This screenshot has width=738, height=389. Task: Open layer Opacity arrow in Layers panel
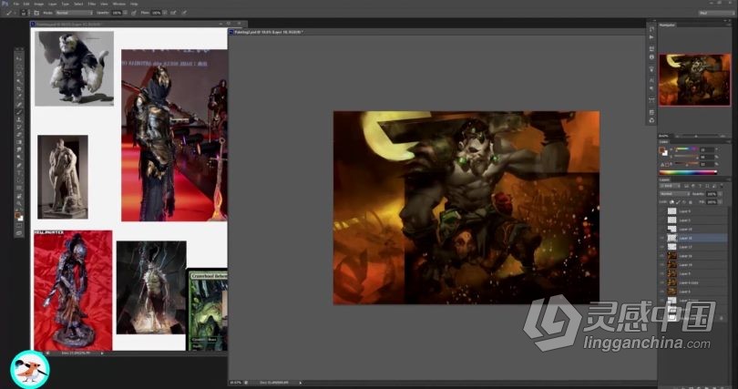720,194
